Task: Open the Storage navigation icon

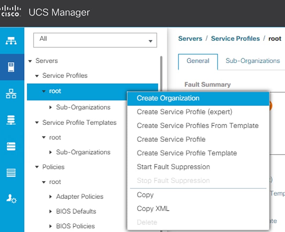Action: point(12,146)
